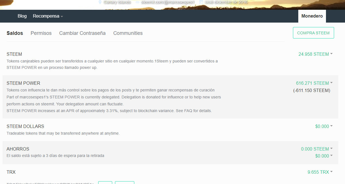
Task: Open the 24.958 STEEM balance dropdown
Action: pyautogui.click(x=316, y=54)
